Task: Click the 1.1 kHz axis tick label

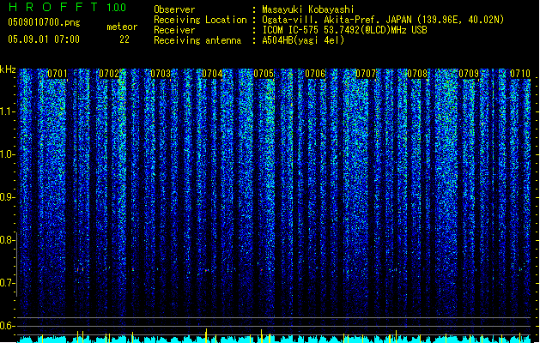Action: pos(7,111)
